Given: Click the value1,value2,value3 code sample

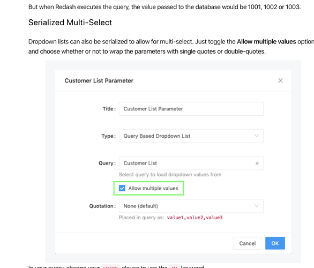Looking at the screenshot, I should click(195, 218).
